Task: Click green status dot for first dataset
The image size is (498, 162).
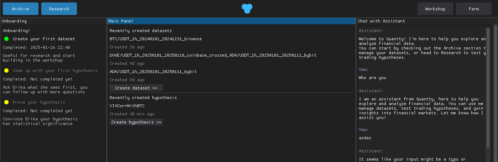Action: [6, 39]
